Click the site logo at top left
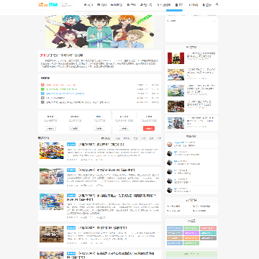 [x=49, y=4]
